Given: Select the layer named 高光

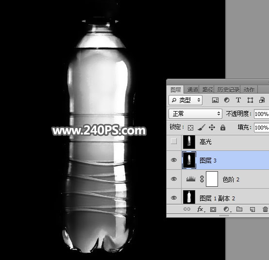Looking at the screenshot, I should click(205, 142).
